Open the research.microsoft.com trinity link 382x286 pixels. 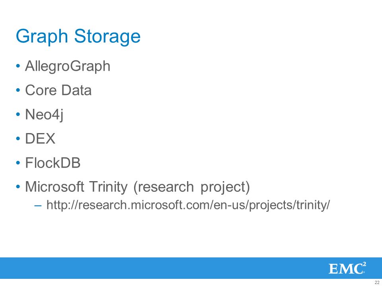coord(188,205)
